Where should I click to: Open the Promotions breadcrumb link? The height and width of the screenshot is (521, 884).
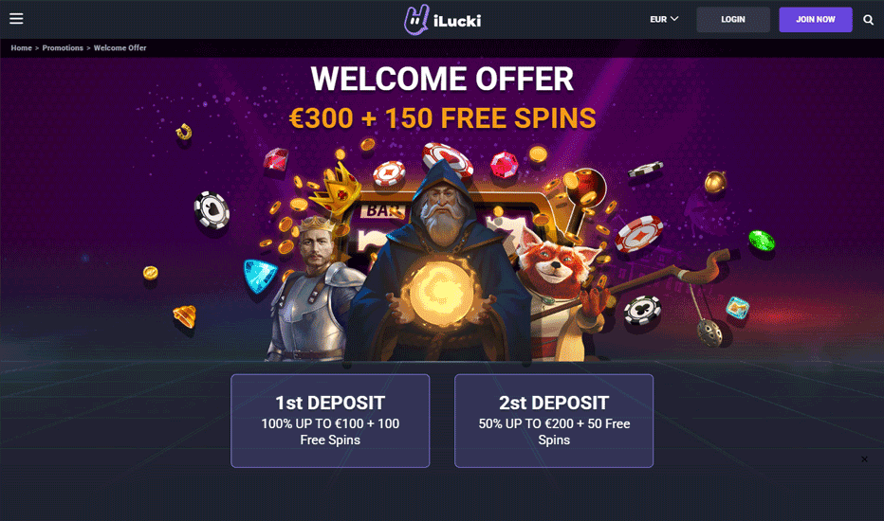[63, 48]
